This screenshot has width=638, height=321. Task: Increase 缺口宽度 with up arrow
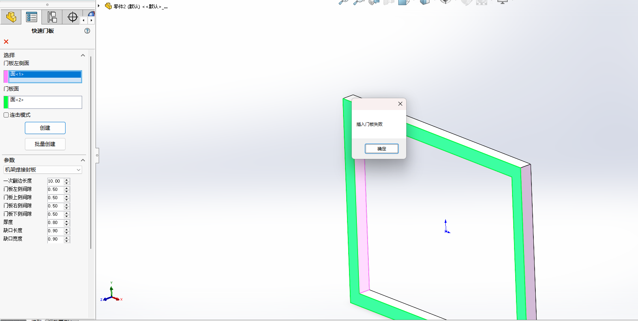(x=67, y=237)
